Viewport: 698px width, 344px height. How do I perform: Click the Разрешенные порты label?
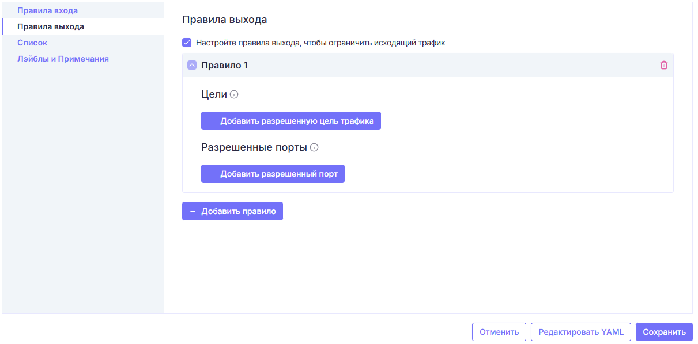tap(254, 147)
